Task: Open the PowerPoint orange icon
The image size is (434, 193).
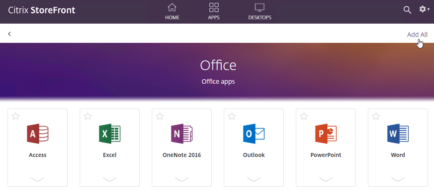Action: [x=326, y=134]
